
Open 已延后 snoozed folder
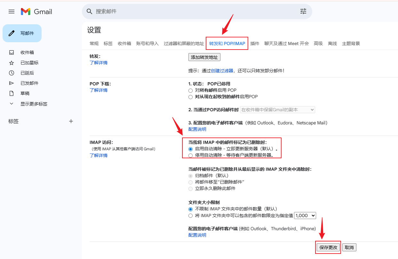click(x=27, y=73)
